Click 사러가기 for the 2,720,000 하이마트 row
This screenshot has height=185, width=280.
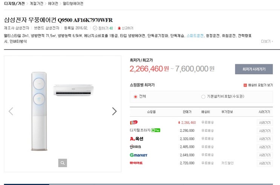(265, 163)
